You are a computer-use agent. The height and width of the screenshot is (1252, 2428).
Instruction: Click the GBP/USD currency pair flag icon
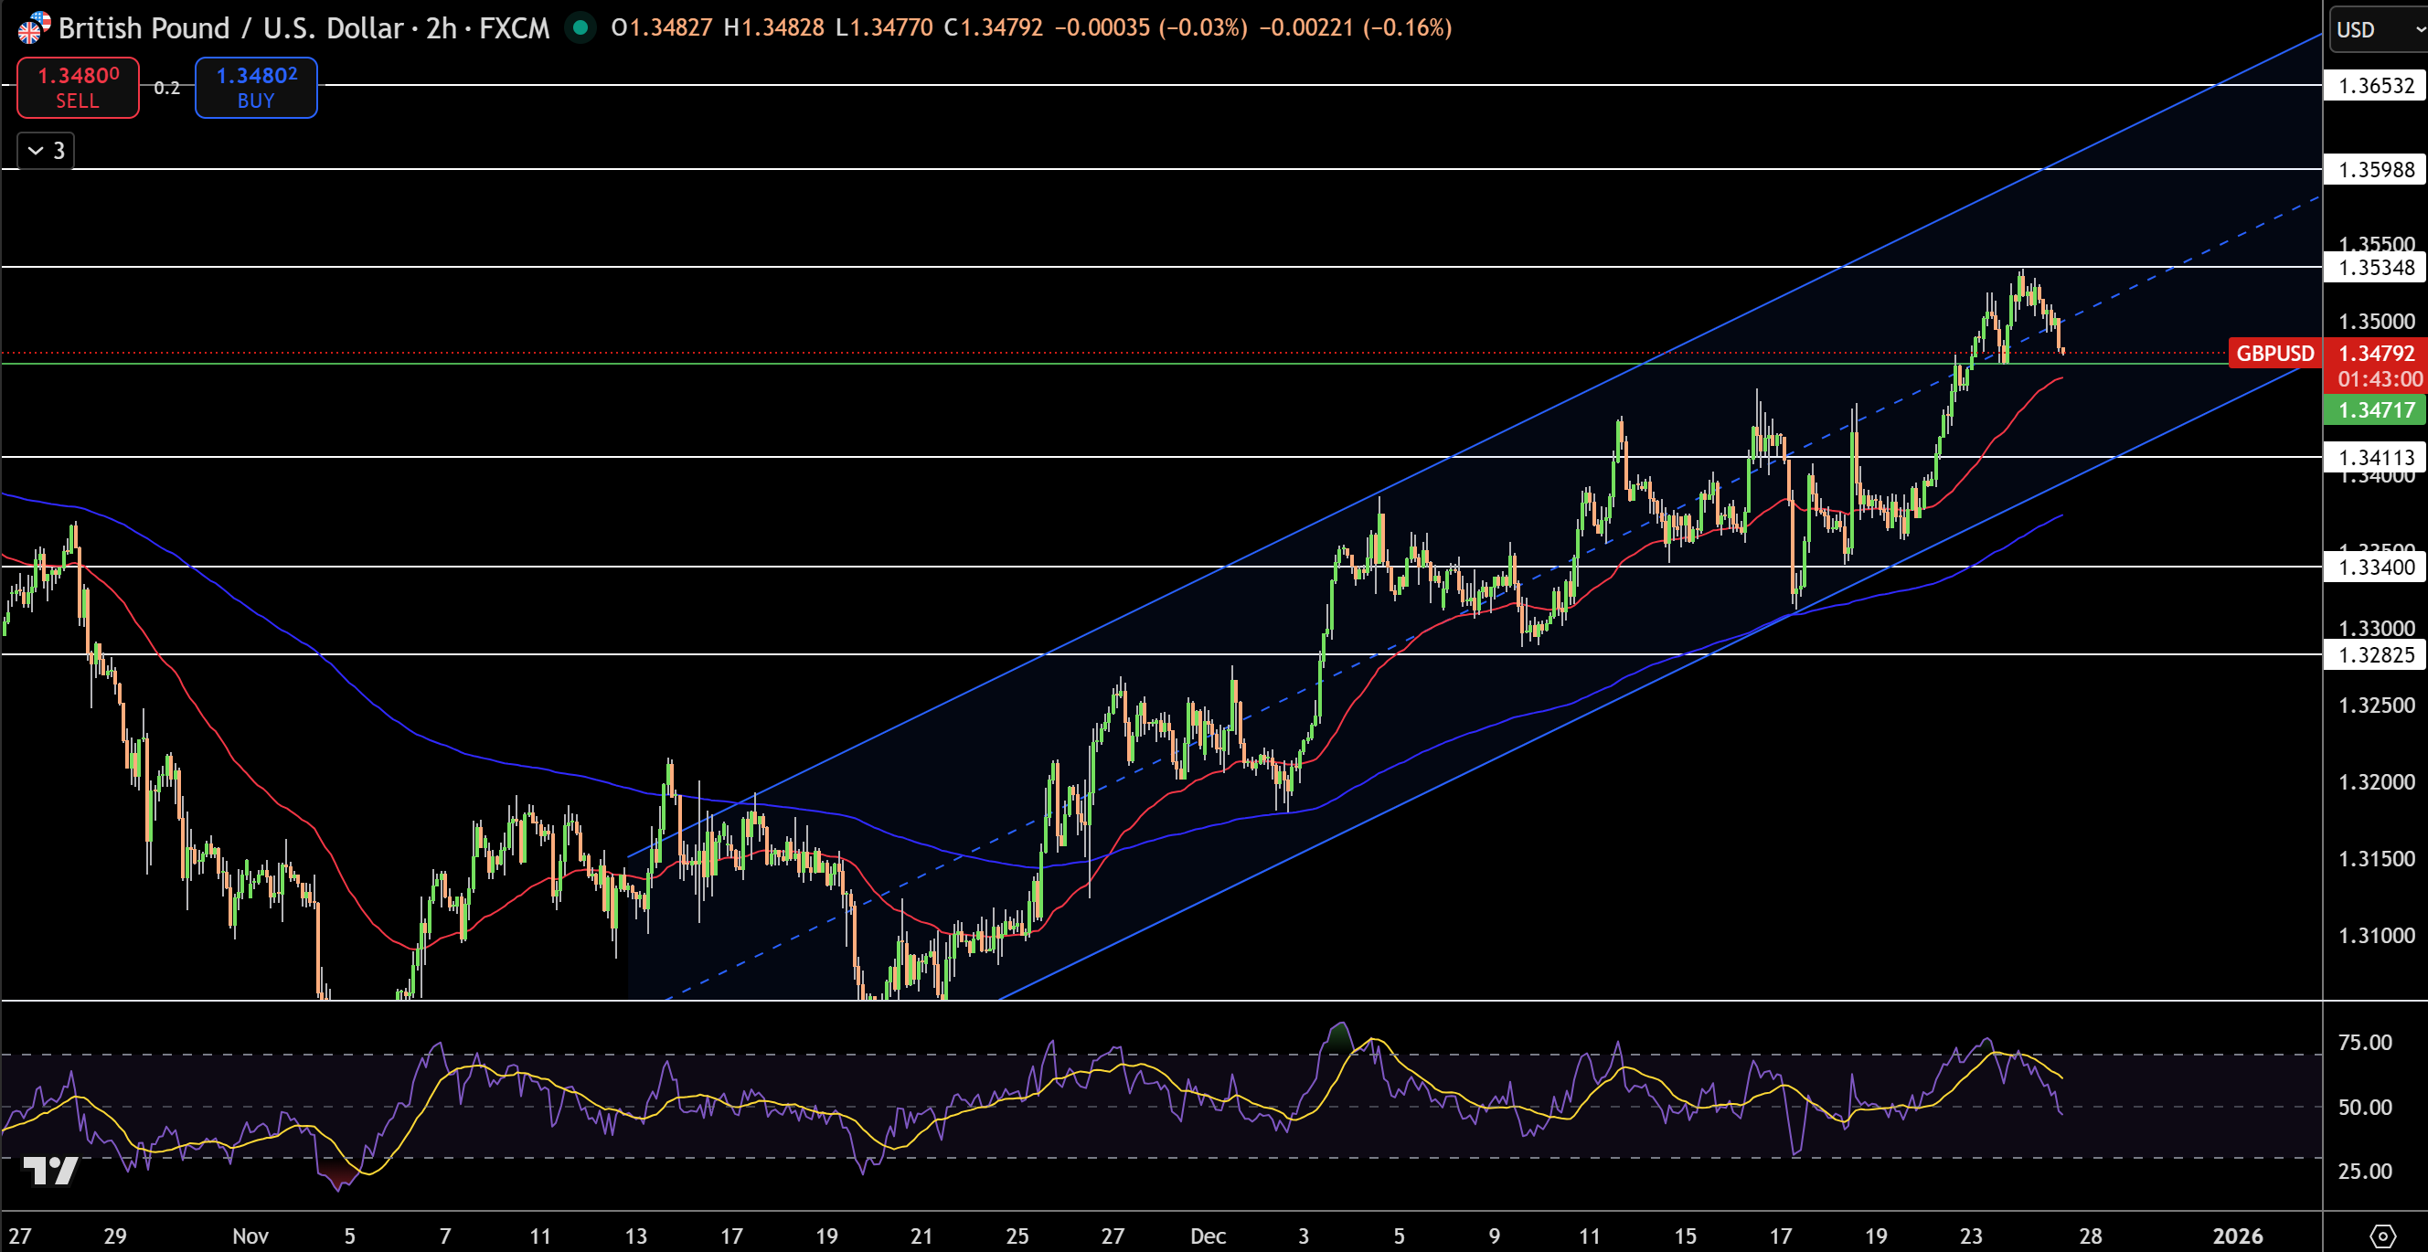tap(31, 27)
